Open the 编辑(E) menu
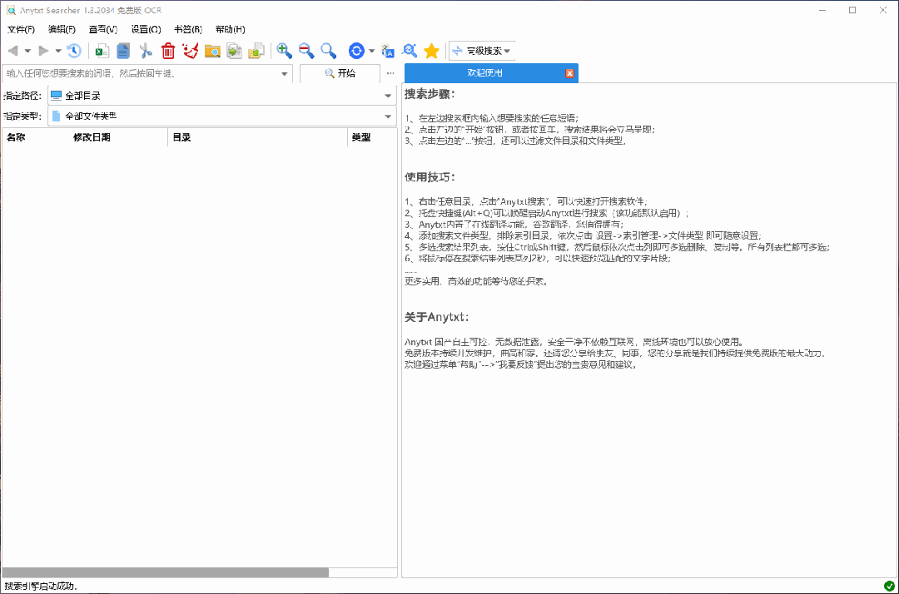This screenshot has height=594, width=899. [62, 29]
